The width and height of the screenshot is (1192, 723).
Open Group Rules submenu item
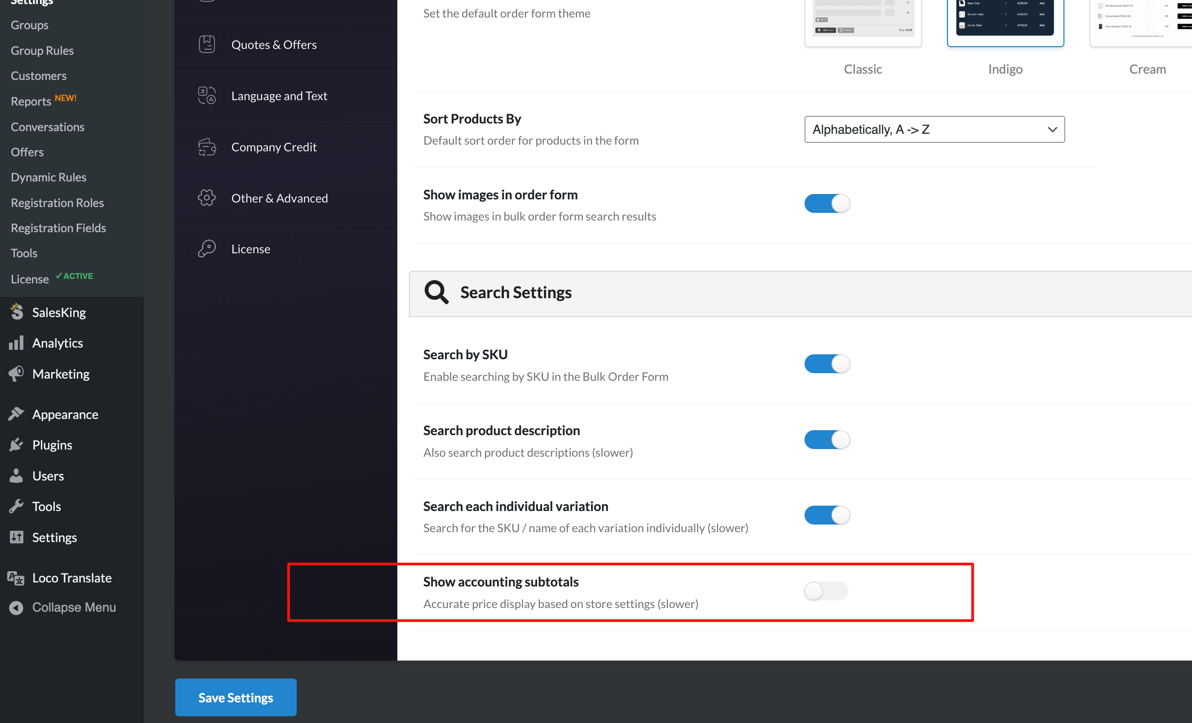coord(42,50)
